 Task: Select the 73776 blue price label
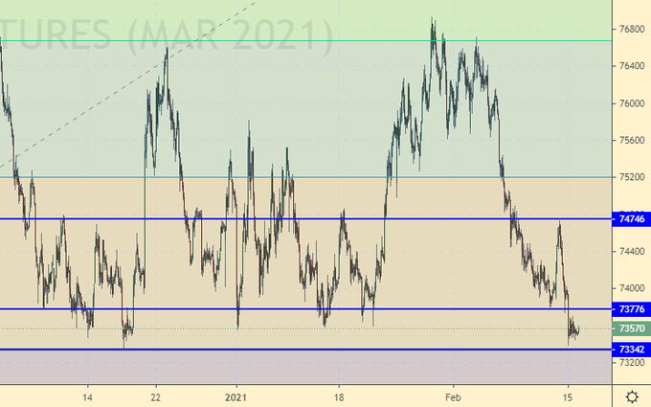coord(632,309)
